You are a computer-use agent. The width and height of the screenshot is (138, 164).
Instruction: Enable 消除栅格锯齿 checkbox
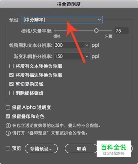click(11, 93)
